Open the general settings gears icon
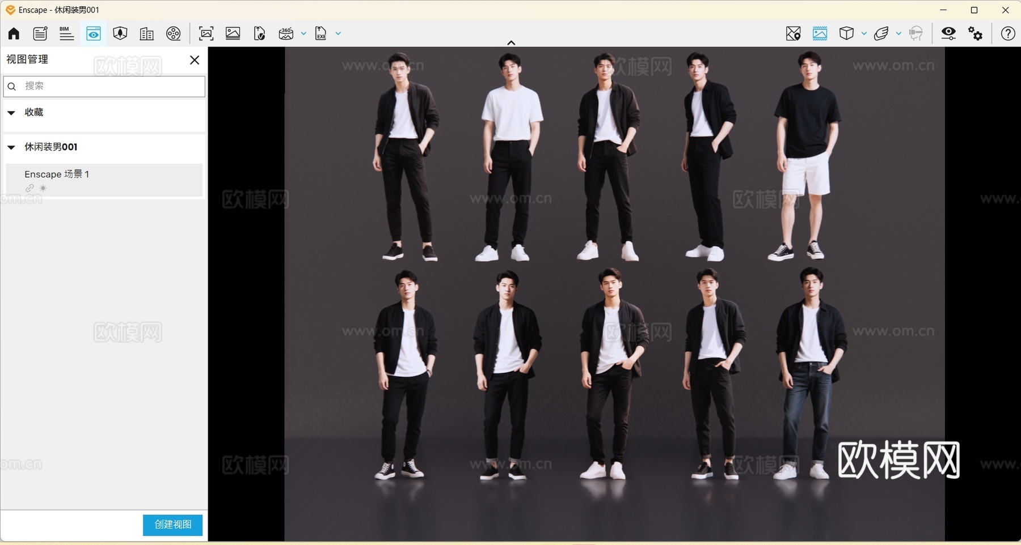 coord(976,33)
